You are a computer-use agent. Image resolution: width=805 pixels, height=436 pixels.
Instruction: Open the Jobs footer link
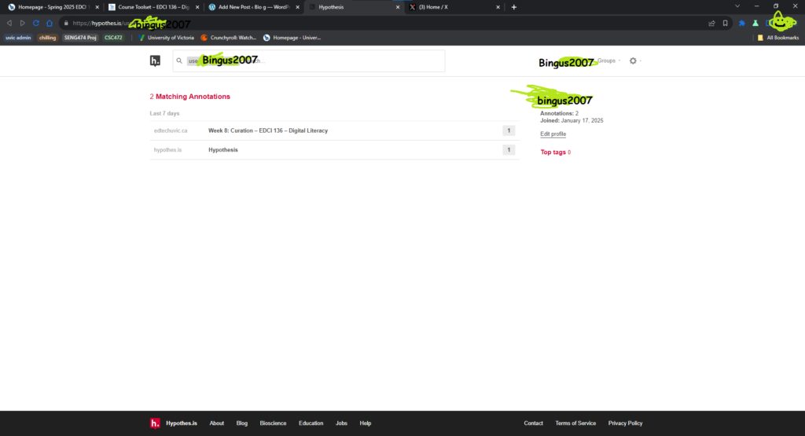click(x=341, y=423)
